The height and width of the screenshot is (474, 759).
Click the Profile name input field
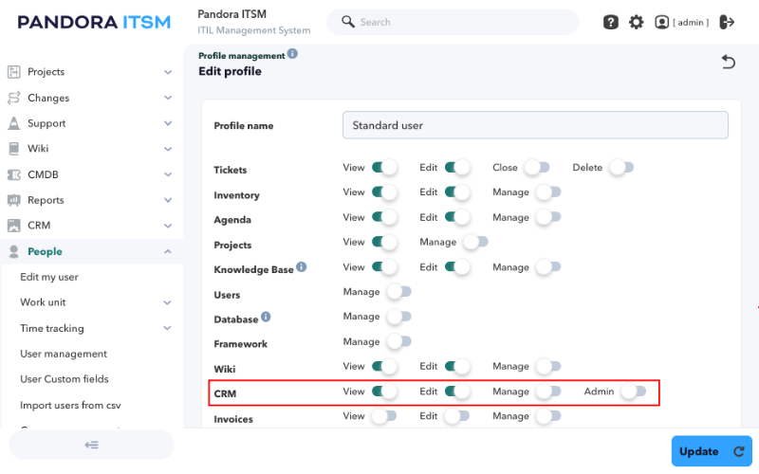point(535,125)
